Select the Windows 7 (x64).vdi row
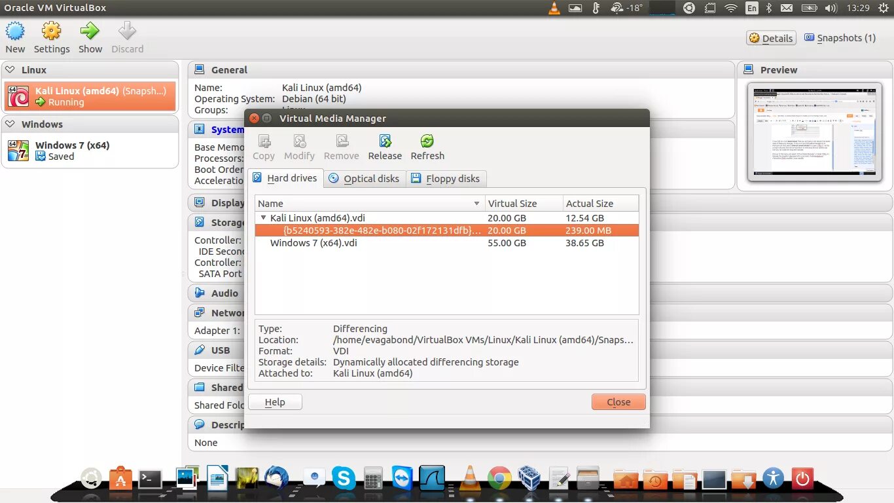 (x=446, y=243)
